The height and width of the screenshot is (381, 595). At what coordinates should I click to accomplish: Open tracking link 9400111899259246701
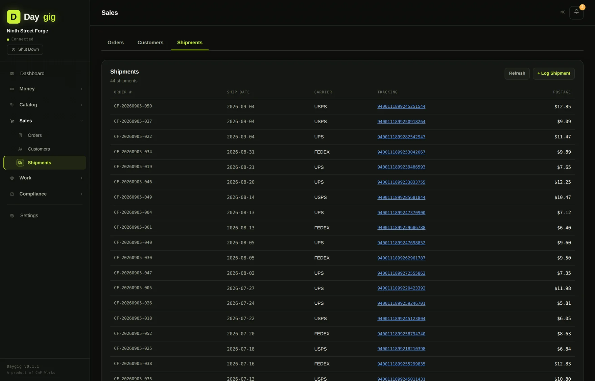[401, 303]
